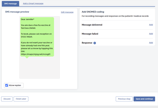Click the info icon beside Response
This screenshot has width=158, height=108.
tap(95, 43)
